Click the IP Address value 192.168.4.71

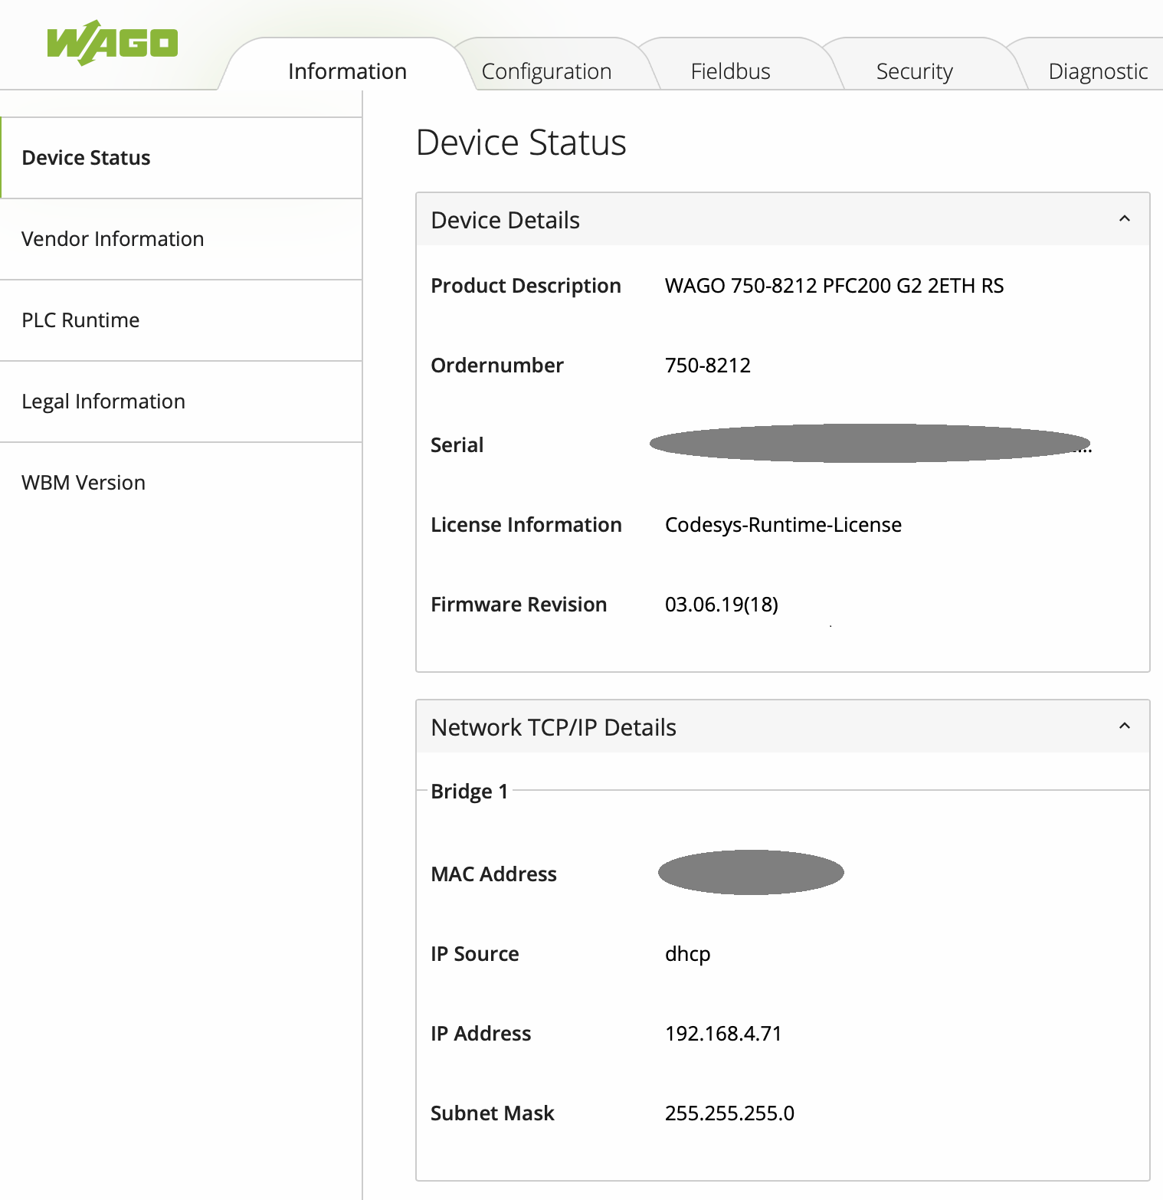pos(723,1034)
